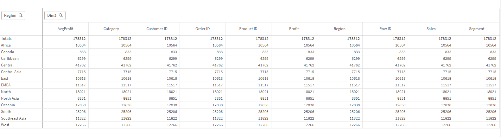Select the Order ID column header

(x=202, y=29)
